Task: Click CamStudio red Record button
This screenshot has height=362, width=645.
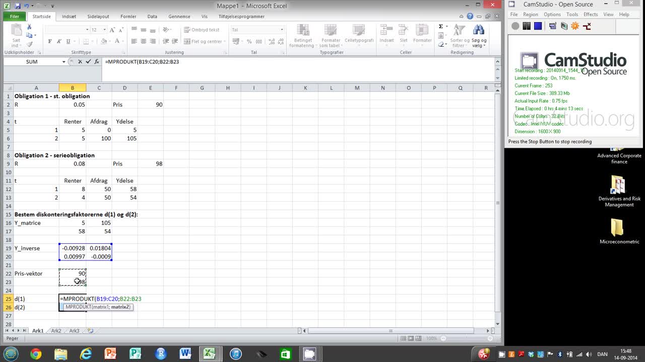Action: click(515, 26)
